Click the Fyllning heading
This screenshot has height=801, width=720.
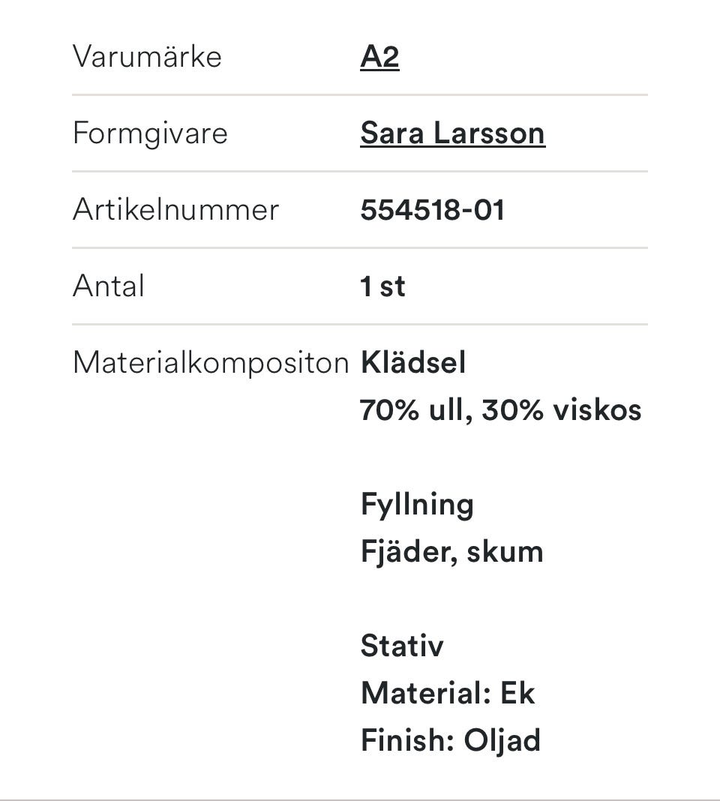point(417,504)
